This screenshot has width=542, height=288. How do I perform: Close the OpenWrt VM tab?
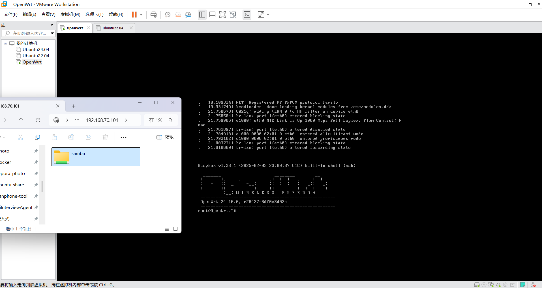point(89,28)
